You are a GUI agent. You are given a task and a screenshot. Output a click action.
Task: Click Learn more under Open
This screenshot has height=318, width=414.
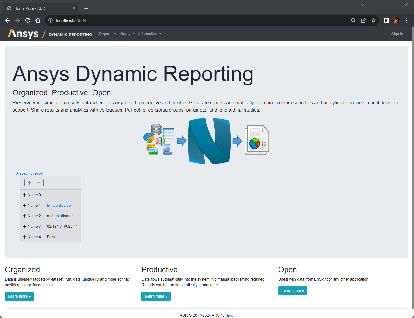coord(293,291)
